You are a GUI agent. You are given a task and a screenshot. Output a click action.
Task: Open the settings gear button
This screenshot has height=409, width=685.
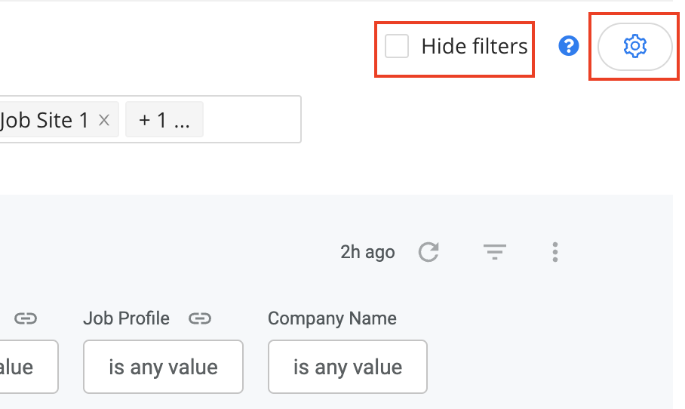coord(634,46)
